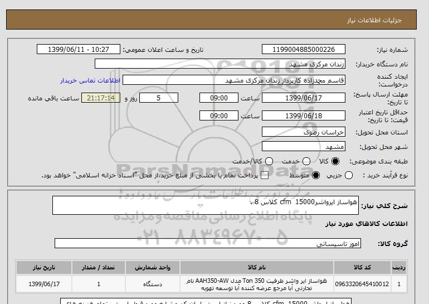
Task: Click the استان محل تحویل label
Action: (382, 132)
